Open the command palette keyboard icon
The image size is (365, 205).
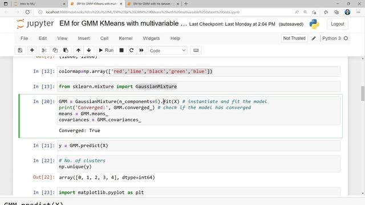point(196,51)
